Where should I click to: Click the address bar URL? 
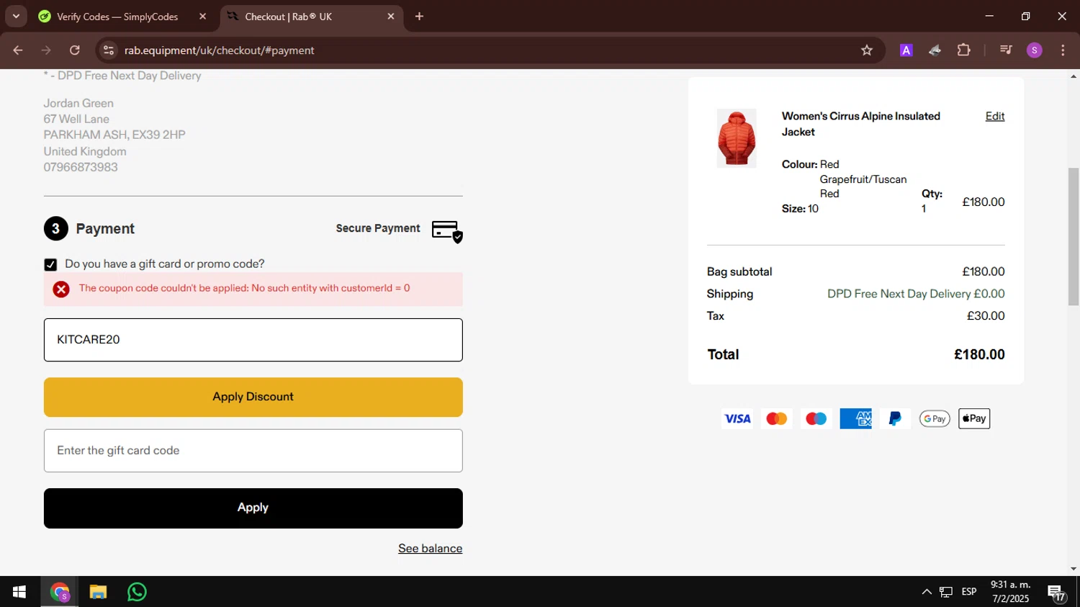[x=220, y=50]
